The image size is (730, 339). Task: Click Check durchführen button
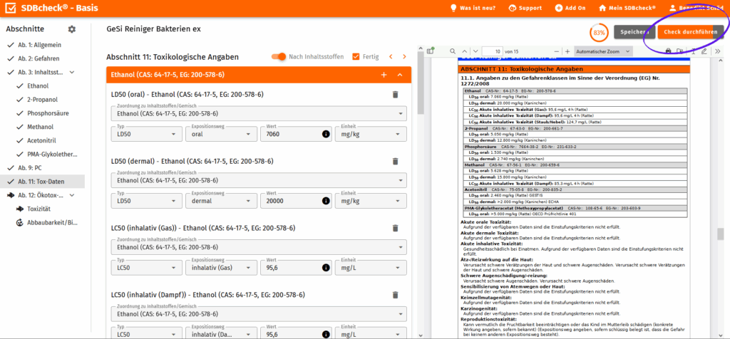690,33
